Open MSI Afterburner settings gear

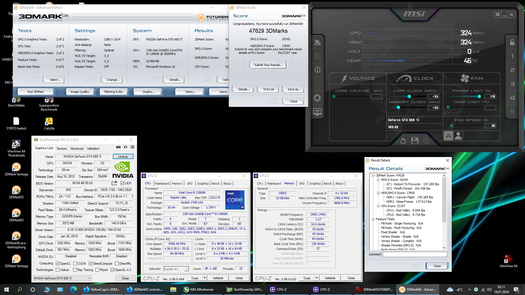(317, 98)
